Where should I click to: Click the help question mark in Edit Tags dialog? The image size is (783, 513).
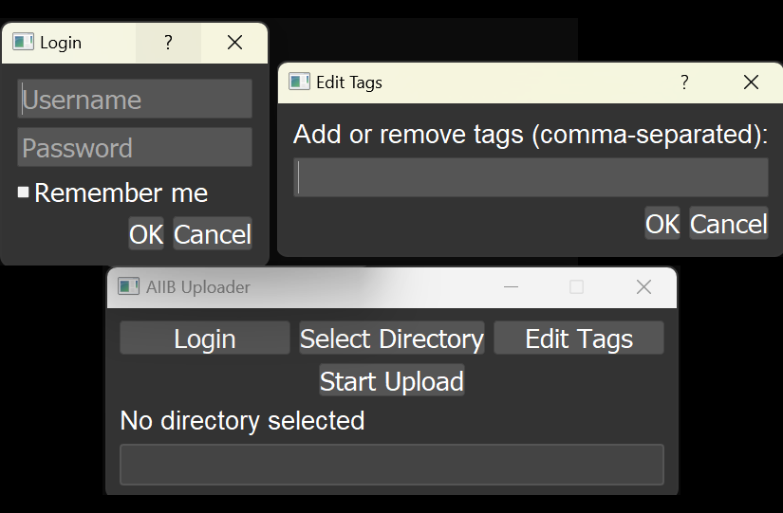[684, 82]
